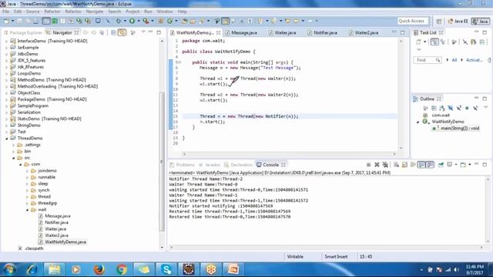Click Run Last Tool external tools icon
493x277 pixels.
pos(146,21)
